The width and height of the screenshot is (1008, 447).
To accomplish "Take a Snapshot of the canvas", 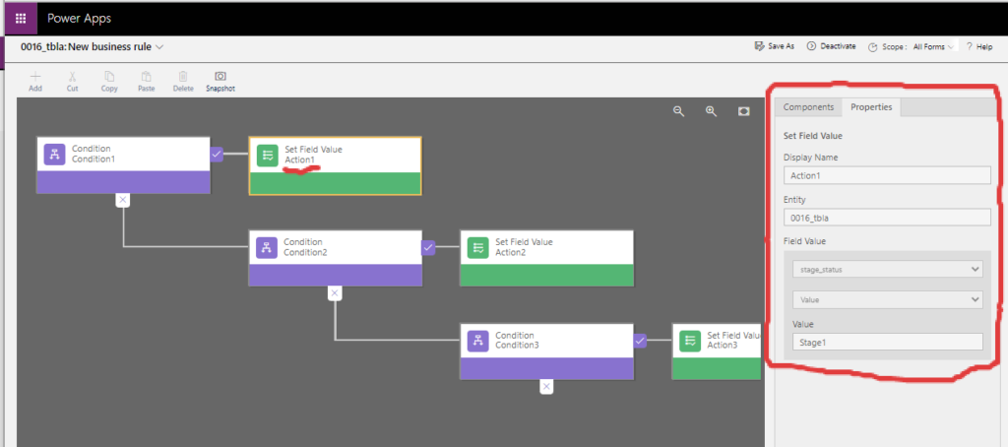I will click(220, 77).
